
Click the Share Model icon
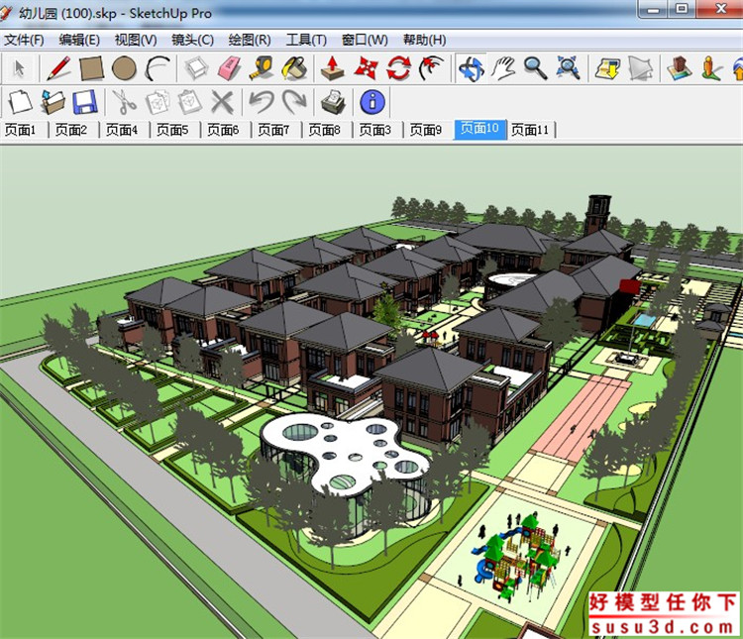(x=640, y=68)
